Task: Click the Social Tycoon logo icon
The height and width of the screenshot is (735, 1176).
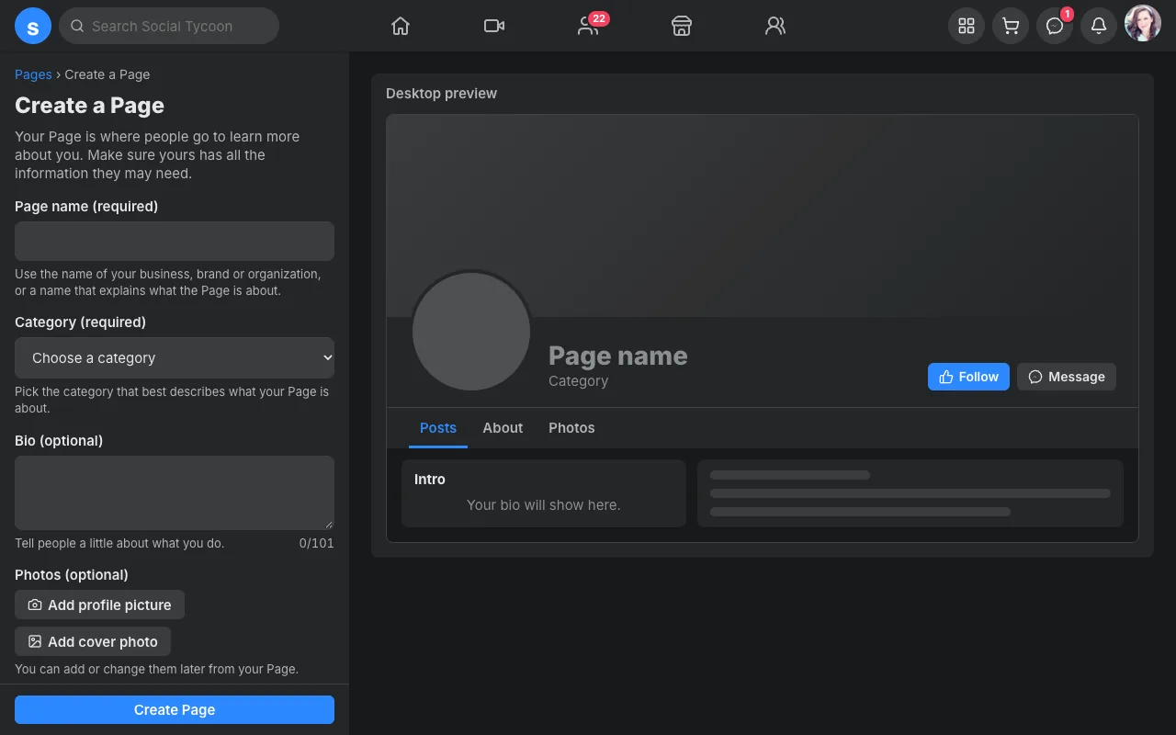Action: (x=33, y=26)
